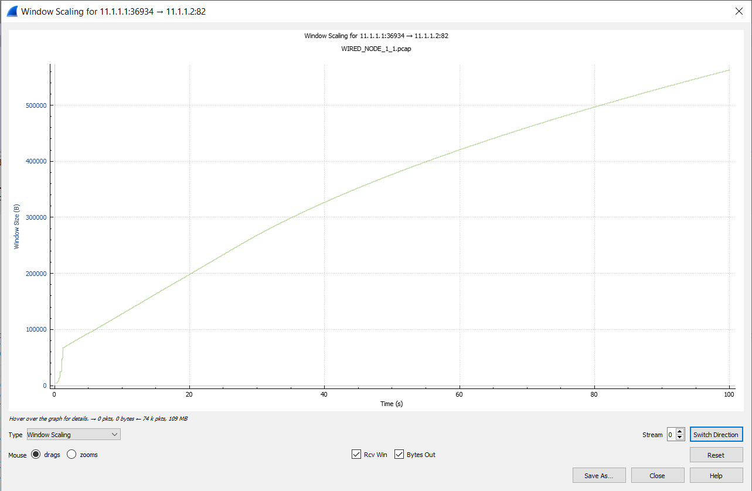Image resolution: width=752 pixels, height=491 pixels.
Task: Increment the Stream number with up arrow
Action: pos(680,432)
